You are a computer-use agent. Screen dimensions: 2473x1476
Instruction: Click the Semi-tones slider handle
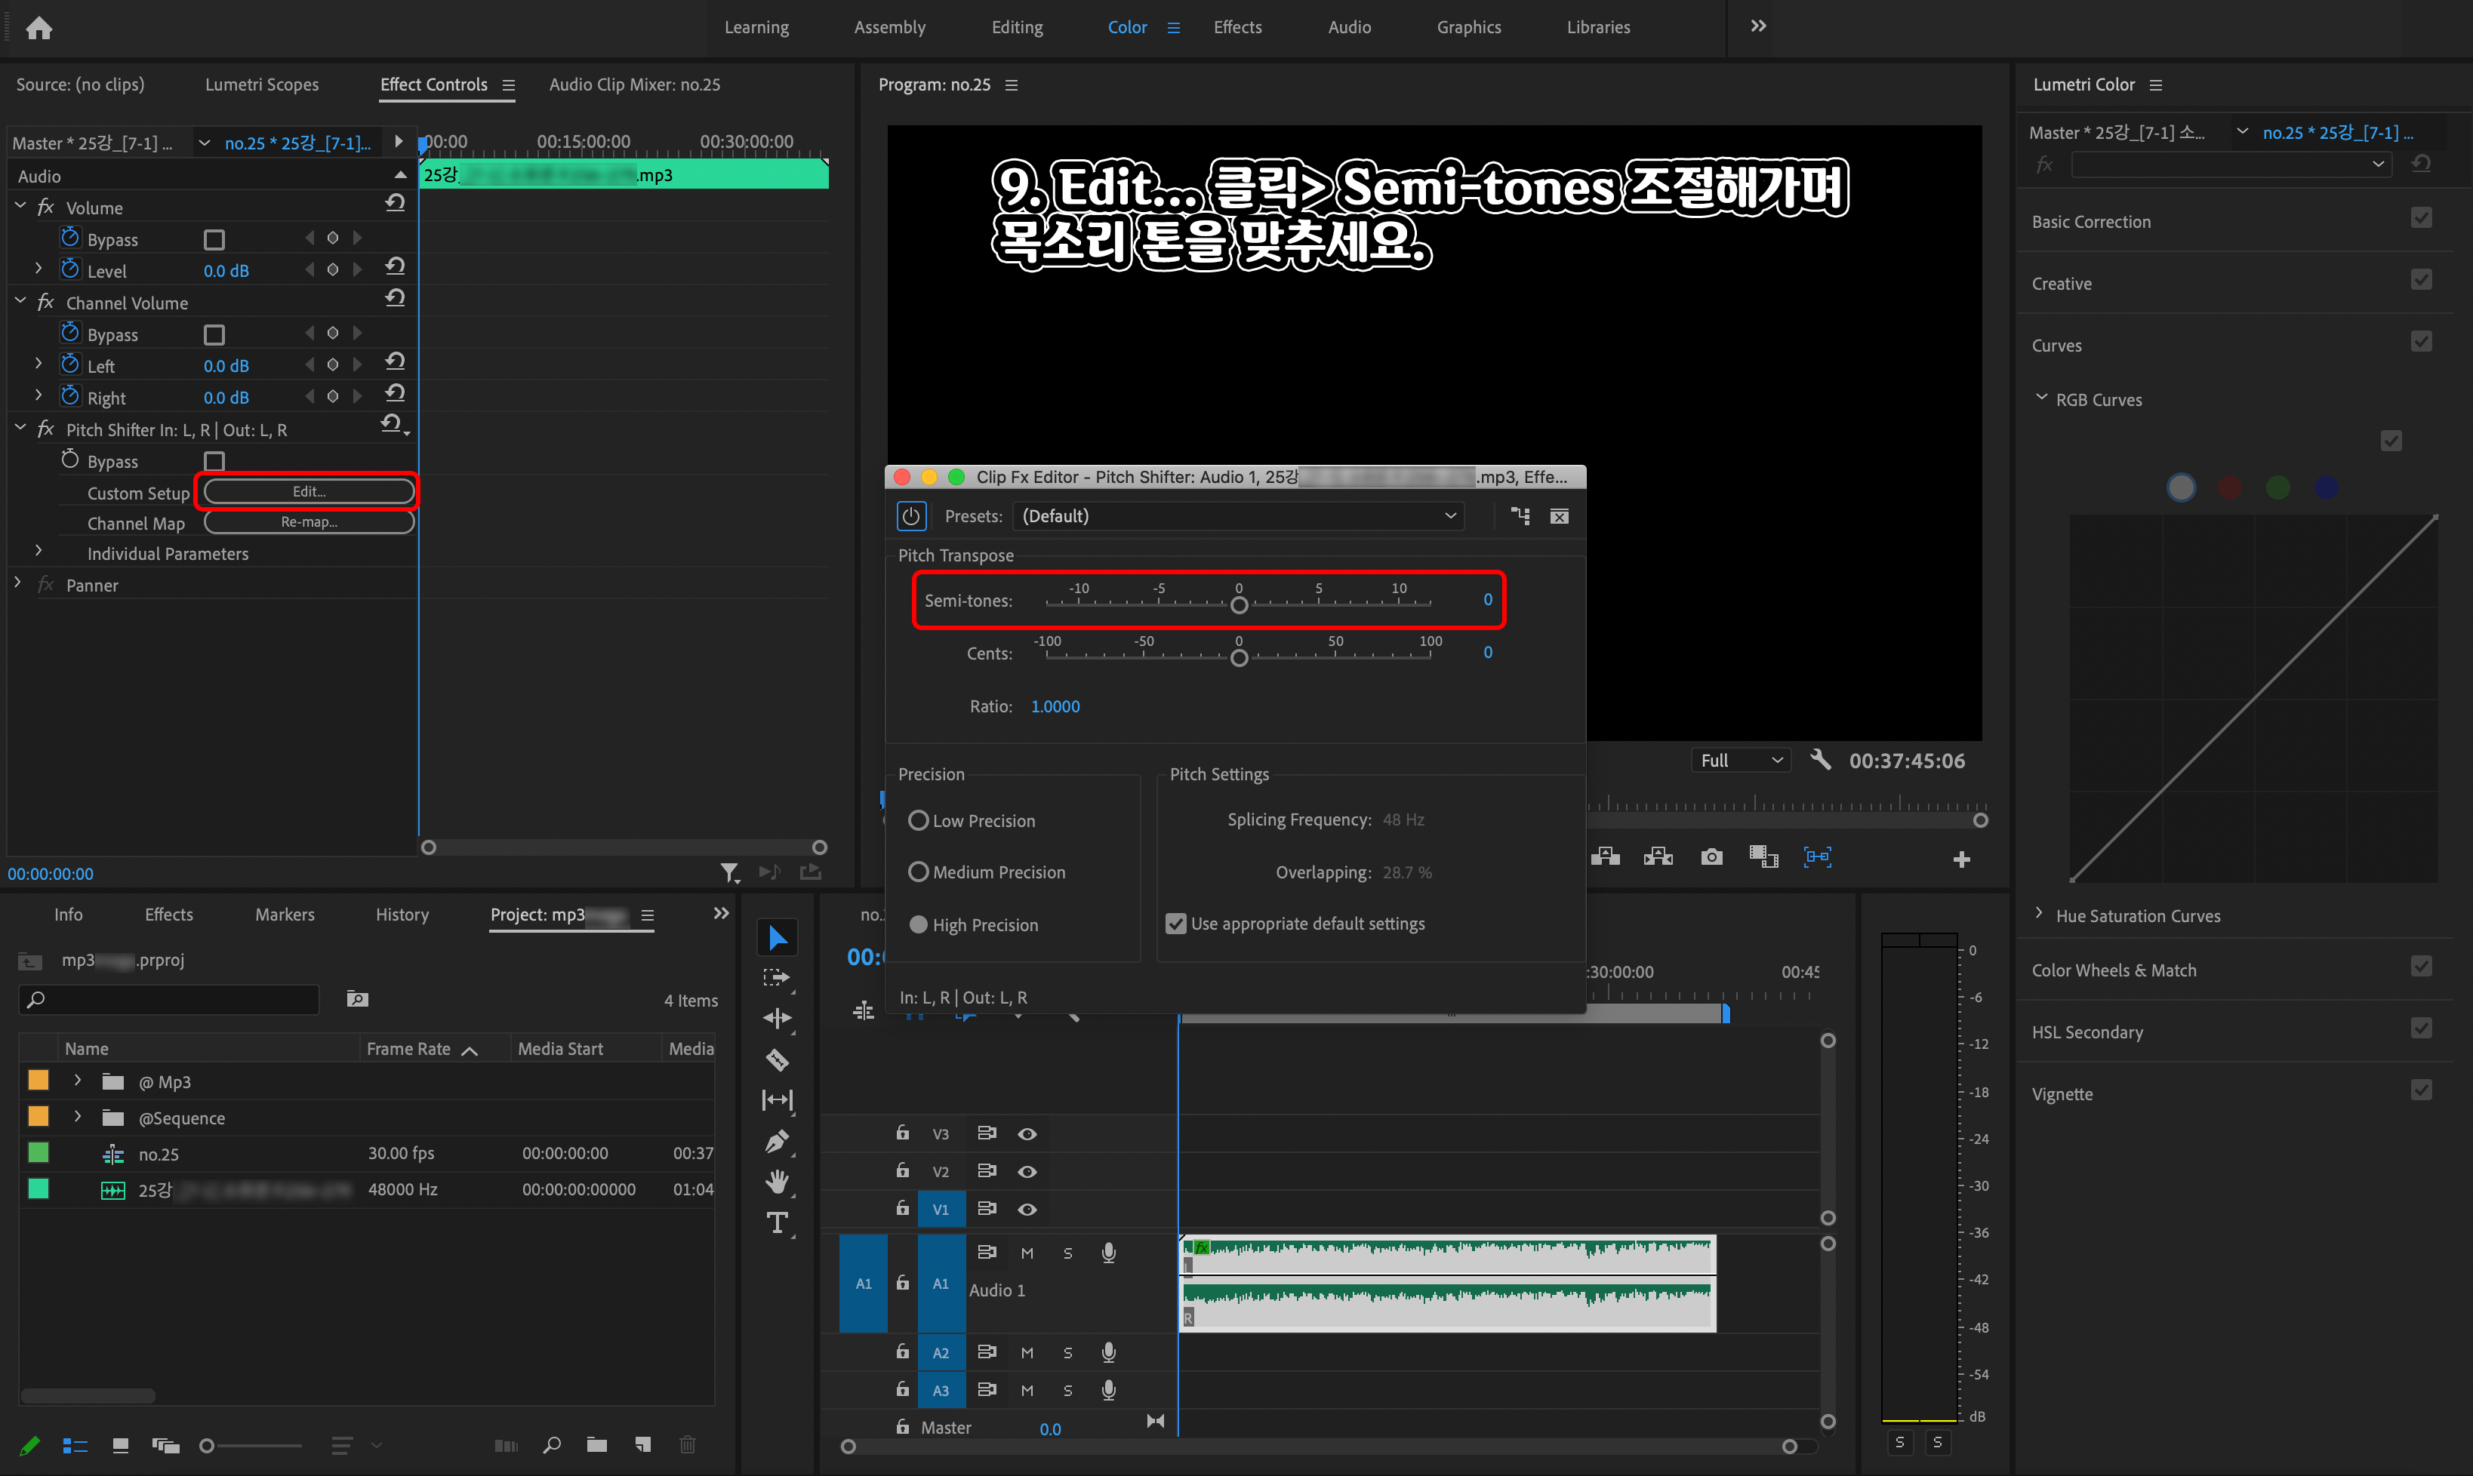coord(1239,604)
